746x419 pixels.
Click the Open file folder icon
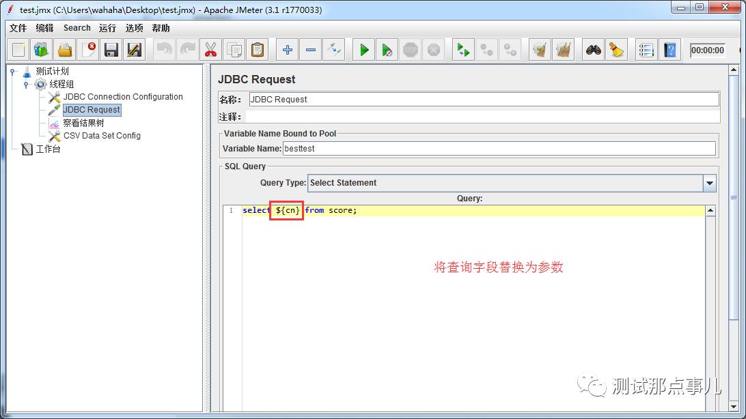click(x=65, y=50)
